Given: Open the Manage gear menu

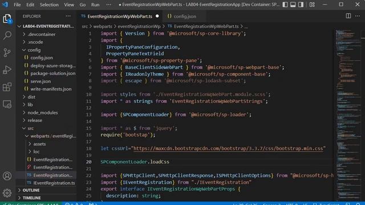Looking at the screenshot, I should point(7,193).
